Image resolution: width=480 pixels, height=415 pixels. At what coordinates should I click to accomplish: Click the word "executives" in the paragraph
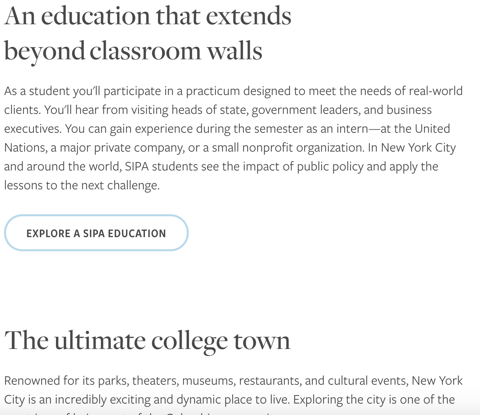(x=33, y=129)
